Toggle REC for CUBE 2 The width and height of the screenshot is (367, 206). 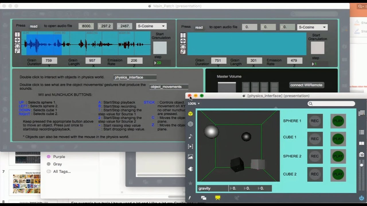click(x=315, y=174)
